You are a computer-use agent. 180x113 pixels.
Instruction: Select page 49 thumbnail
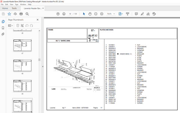(22, 86)
